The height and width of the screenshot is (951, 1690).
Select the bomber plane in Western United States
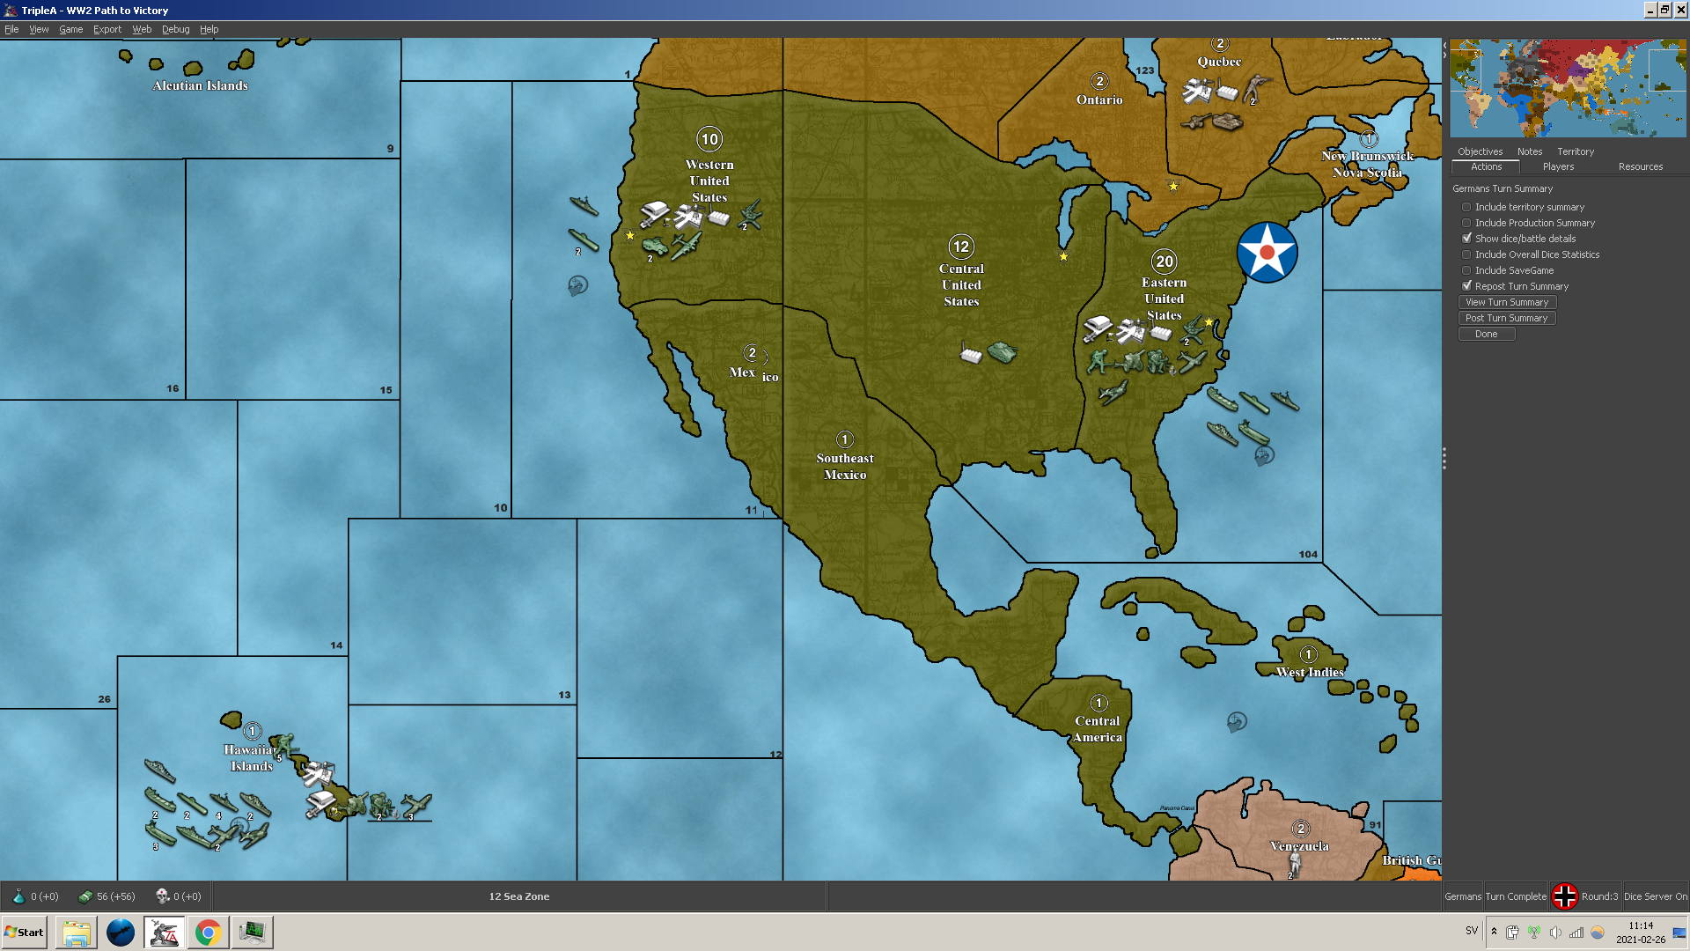pos(687,246)
